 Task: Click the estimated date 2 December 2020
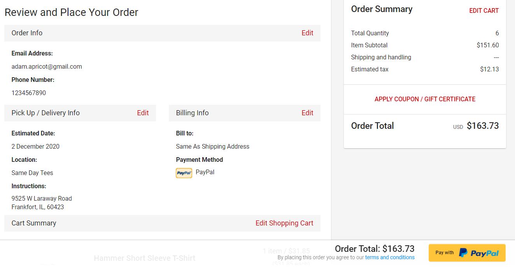(35, 146)
